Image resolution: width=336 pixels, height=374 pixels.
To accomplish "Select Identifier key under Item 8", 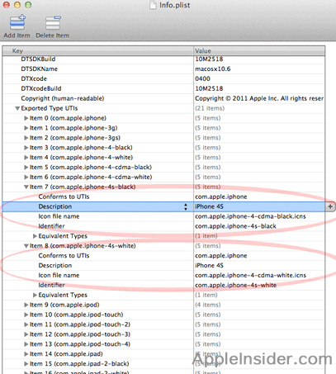I will click(x=51, y=286).
